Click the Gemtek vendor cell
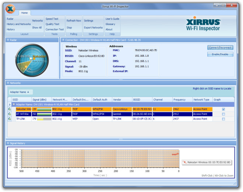The width and height of the screenshot is (243, 192). (x=122, y=114)
